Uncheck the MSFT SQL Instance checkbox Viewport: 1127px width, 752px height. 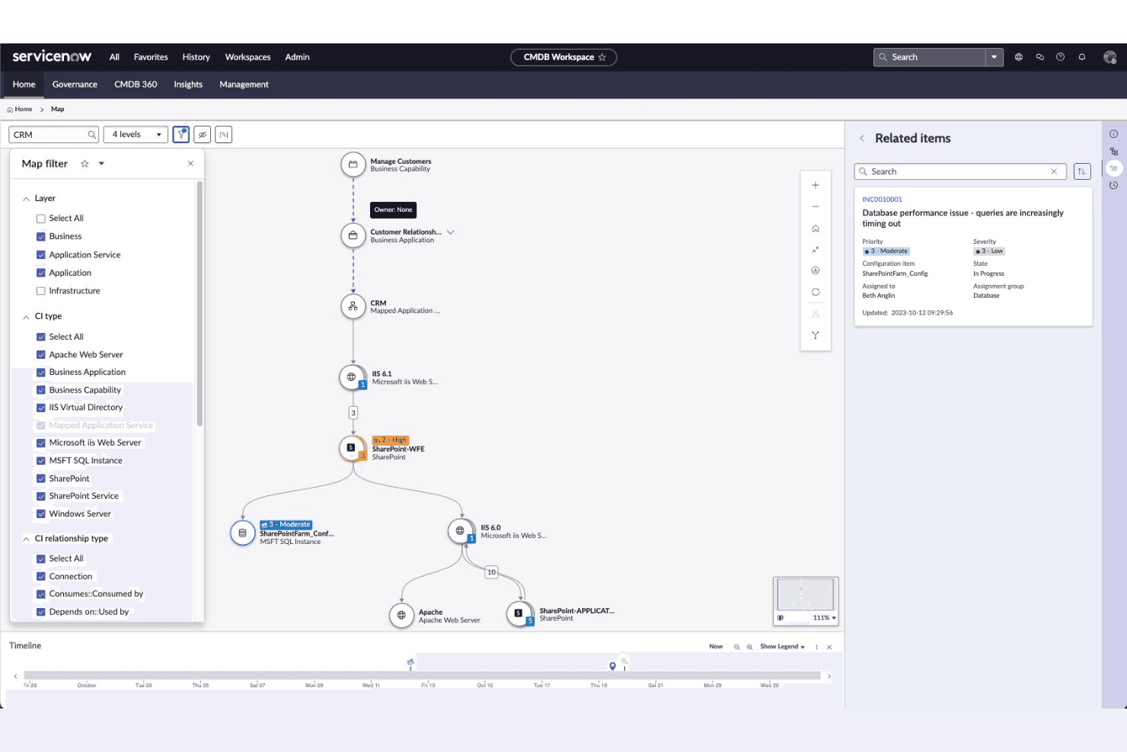[41, 460]
